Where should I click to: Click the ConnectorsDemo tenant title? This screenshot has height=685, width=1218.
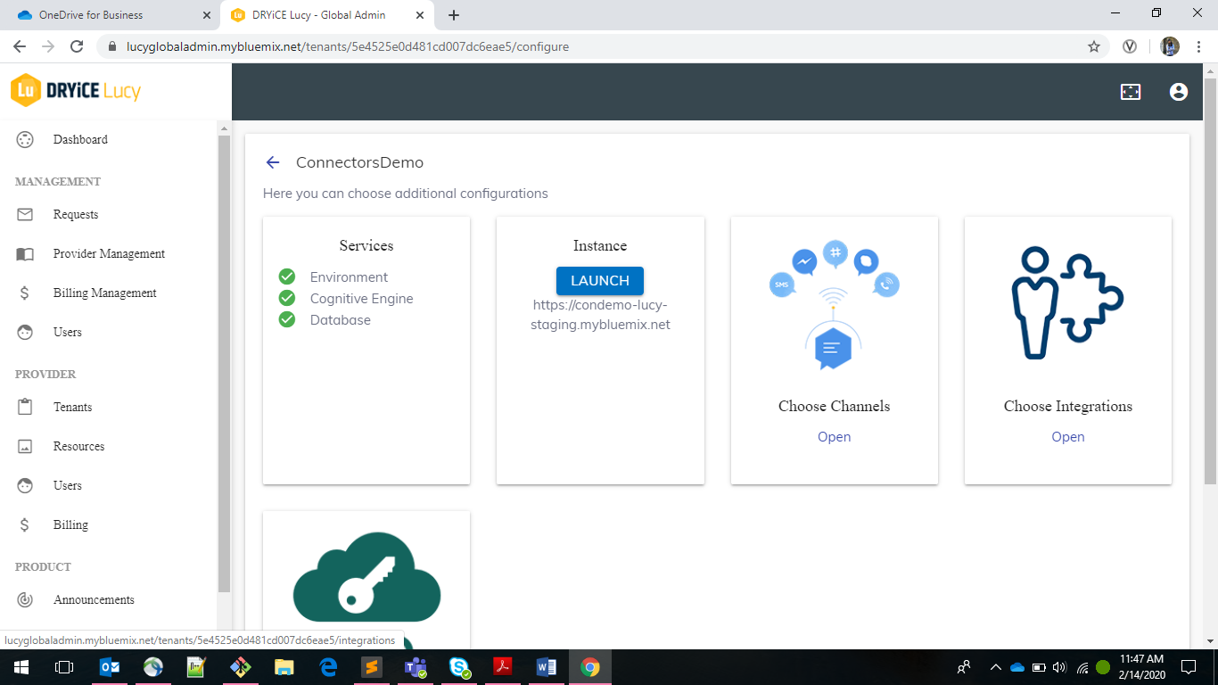[359, 162]
